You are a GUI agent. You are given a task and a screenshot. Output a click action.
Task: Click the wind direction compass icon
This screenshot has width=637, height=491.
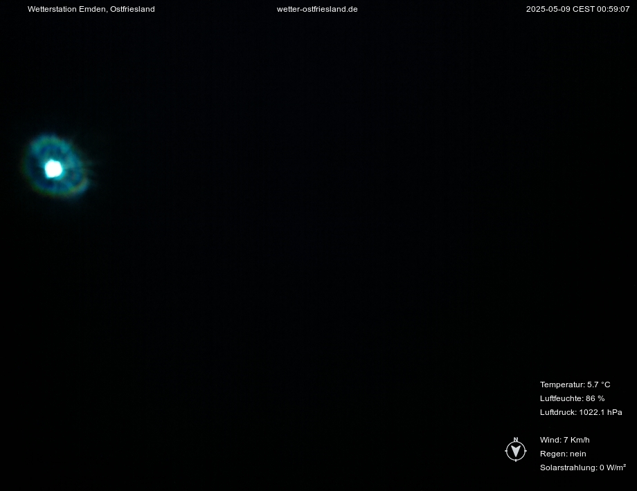point(516,450)
